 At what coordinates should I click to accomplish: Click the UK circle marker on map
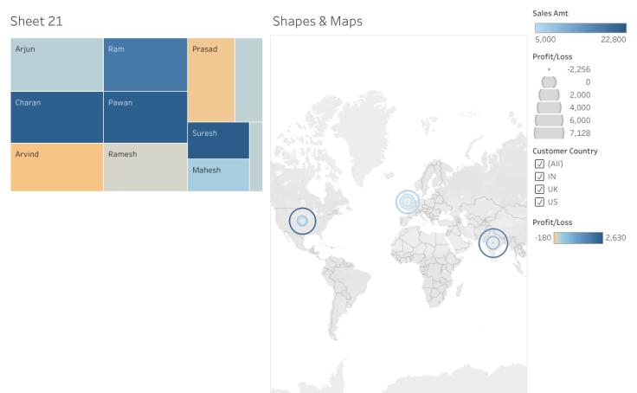point(408,202)
